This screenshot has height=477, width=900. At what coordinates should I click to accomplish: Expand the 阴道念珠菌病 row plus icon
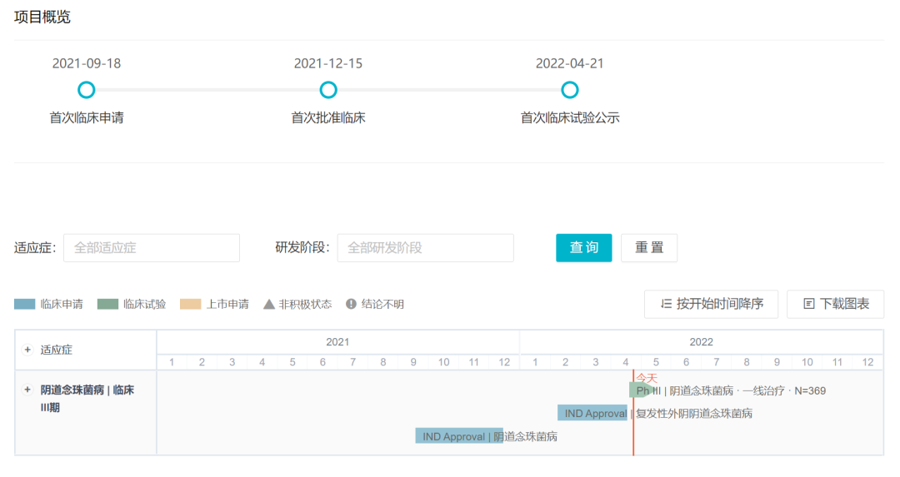point(27,390)
